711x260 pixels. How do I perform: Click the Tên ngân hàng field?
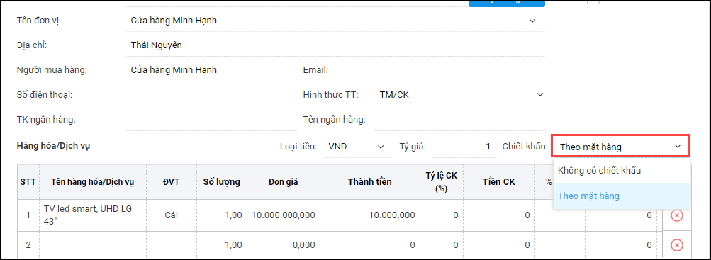pos(461,120)
